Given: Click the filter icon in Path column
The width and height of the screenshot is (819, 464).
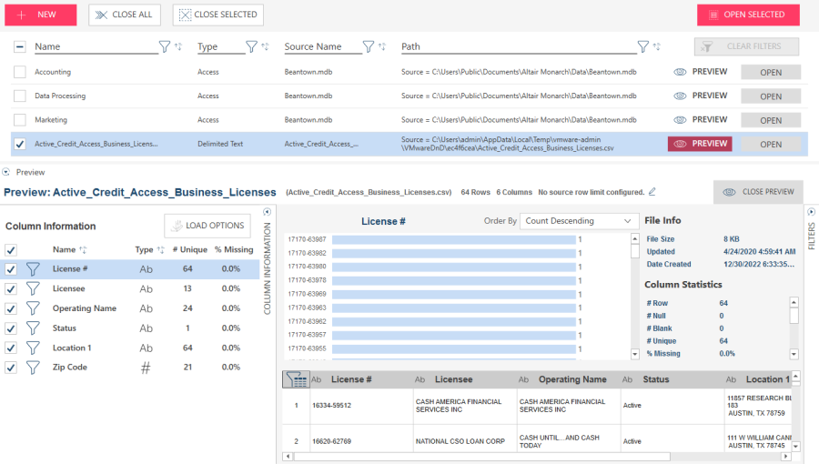Looking at the screenshot, I should 643,46.
